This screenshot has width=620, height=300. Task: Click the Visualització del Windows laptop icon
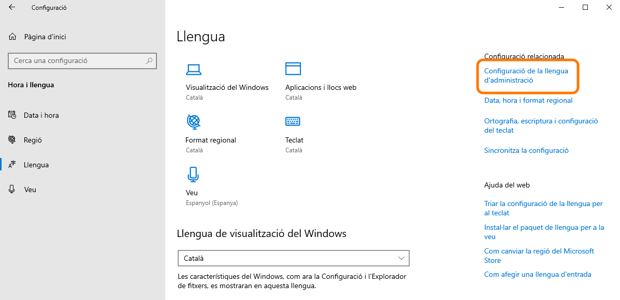tap(194, 69)
